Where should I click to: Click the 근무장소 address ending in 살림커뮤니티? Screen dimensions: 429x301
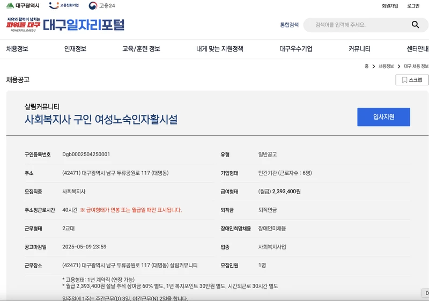(130, 265)
